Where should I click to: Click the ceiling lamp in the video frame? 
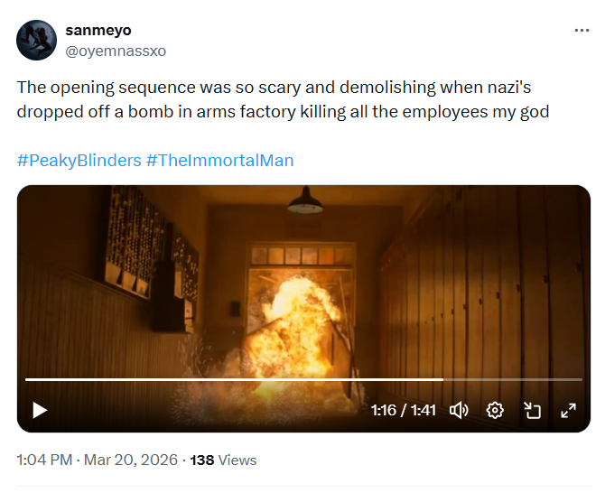pyautogui.click(x=305, y=204)
